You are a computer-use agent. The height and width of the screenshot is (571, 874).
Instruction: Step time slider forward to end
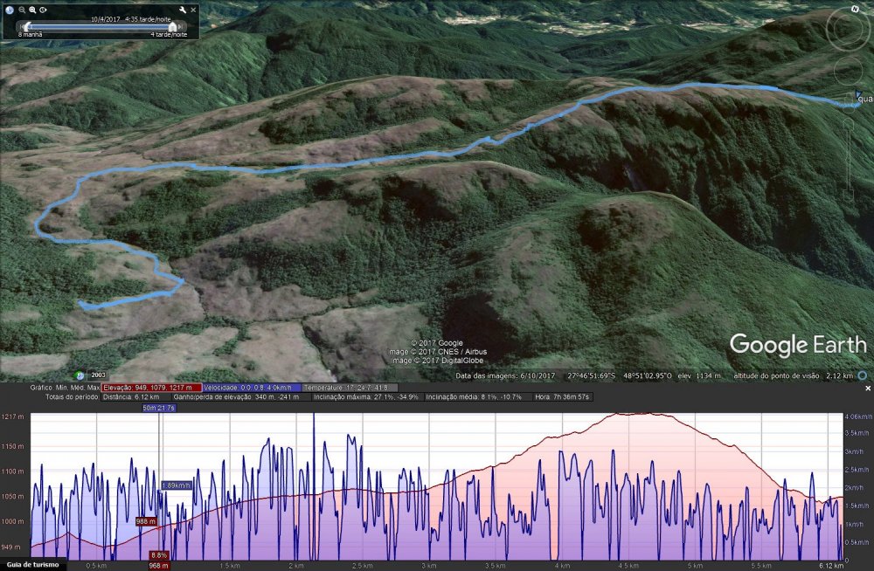181,26
